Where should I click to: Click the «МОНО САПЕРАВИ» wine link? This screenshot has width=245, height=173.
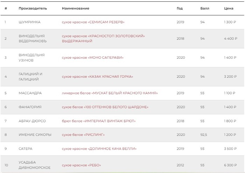(92, 57)
